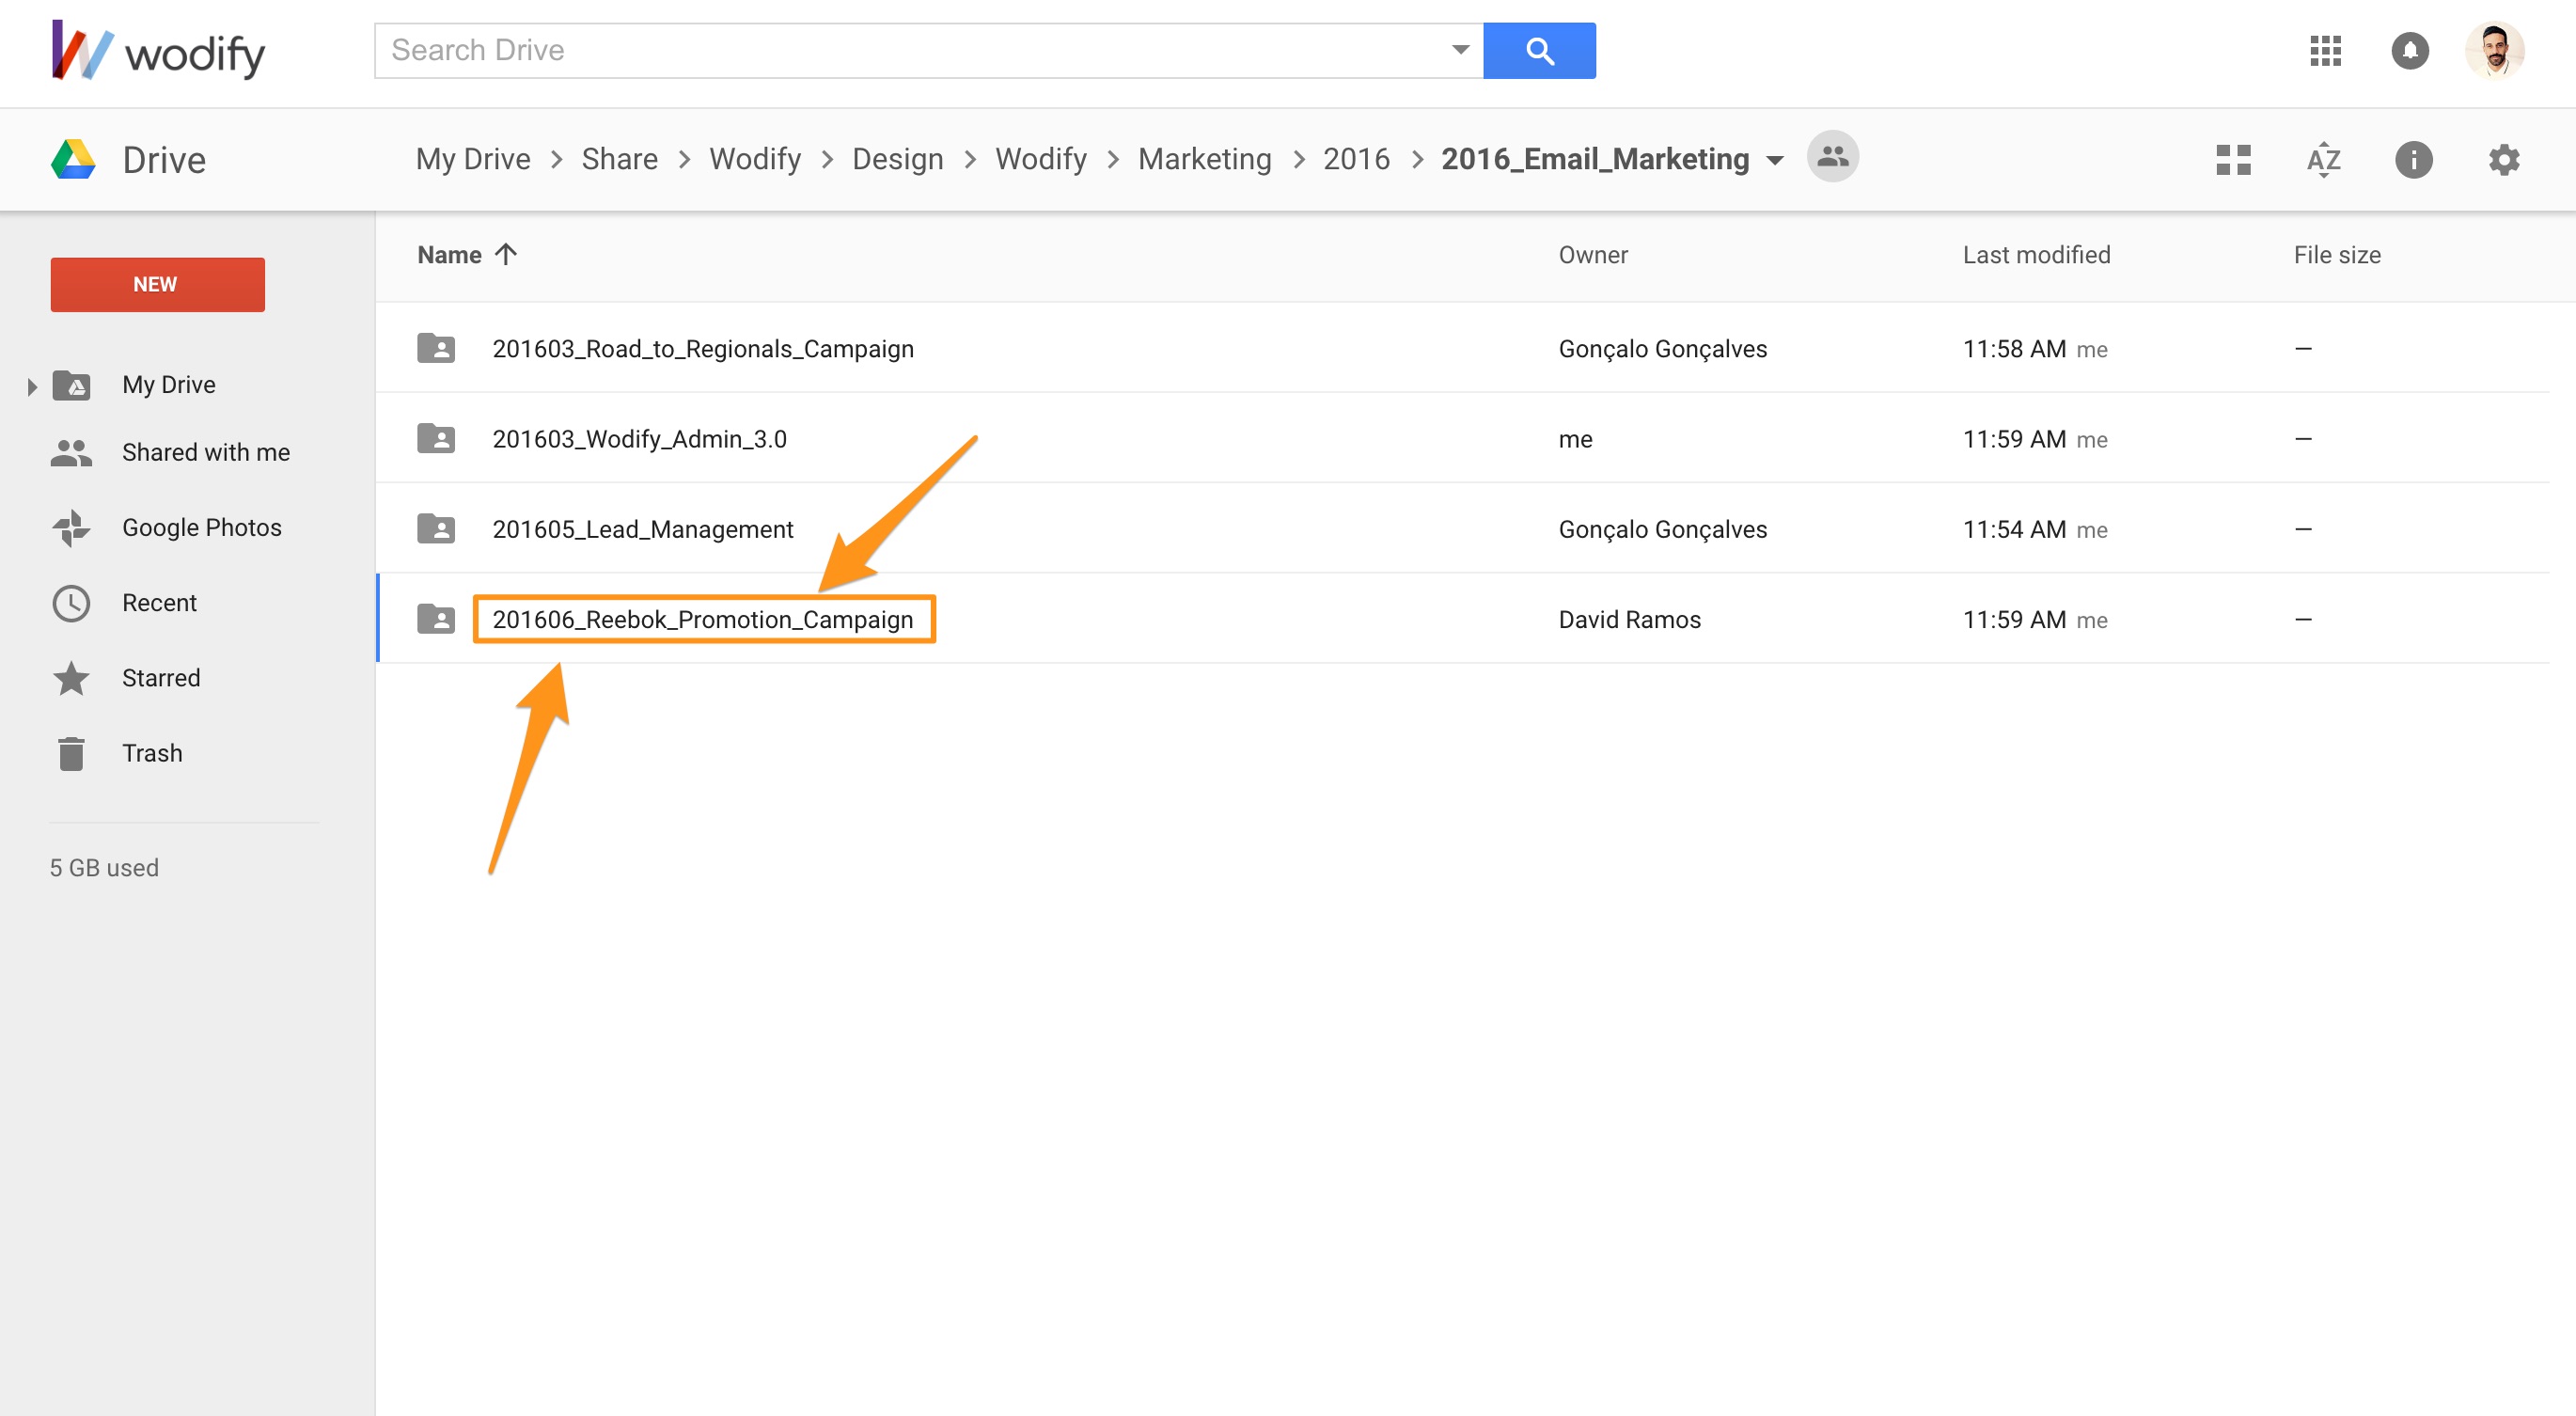Screen dimensions: 2576x1416
Task: Click the shared folder people icon
Action: tap(1832, 157)
